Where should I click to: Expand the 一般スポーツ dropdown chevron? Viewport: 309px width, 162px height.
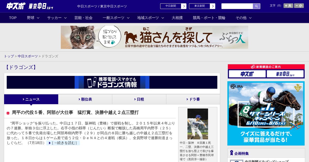click(128, 18)
